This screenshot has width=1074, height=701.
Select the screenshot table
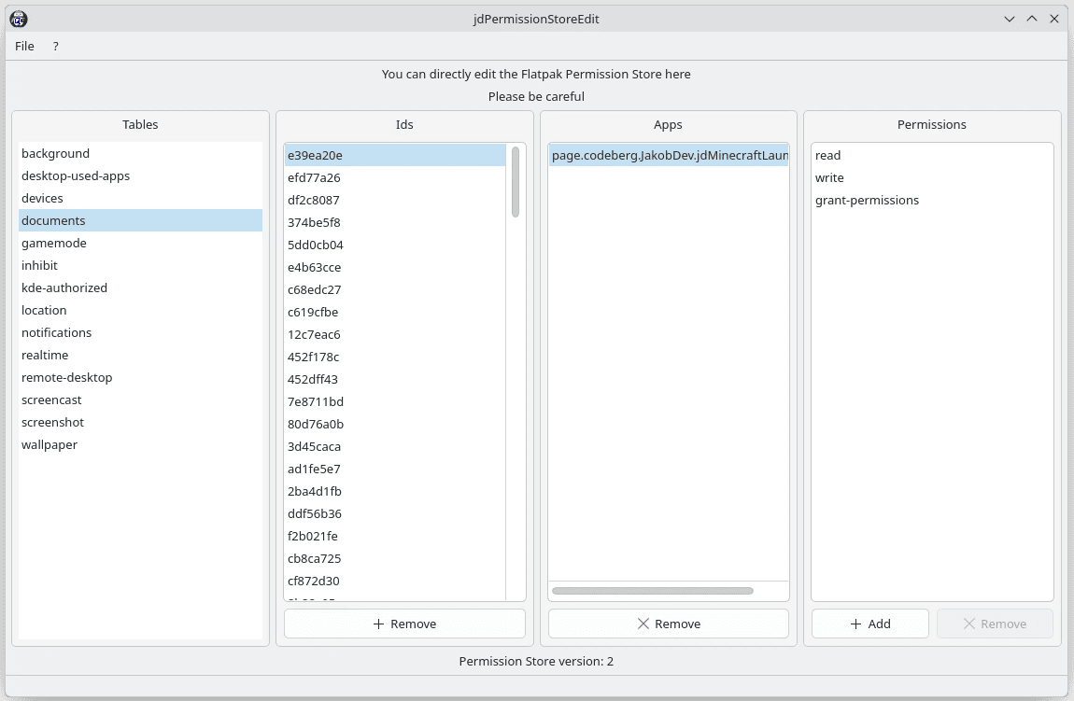tap(140, 423)
